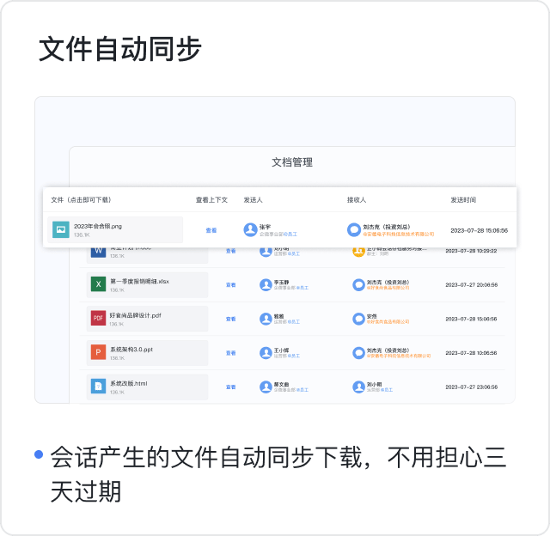This screenshot has height=536, width=550.
Task: Click the 接收人 column header
Action: pos(357,199)
